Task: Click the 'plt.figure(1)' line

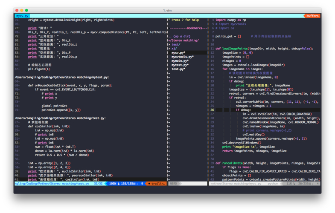Action: (x=39, y=69)
